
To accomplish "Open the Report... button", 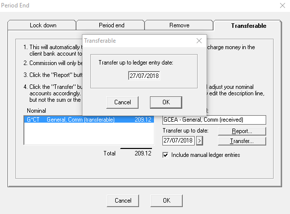I will tap(242, 131).
